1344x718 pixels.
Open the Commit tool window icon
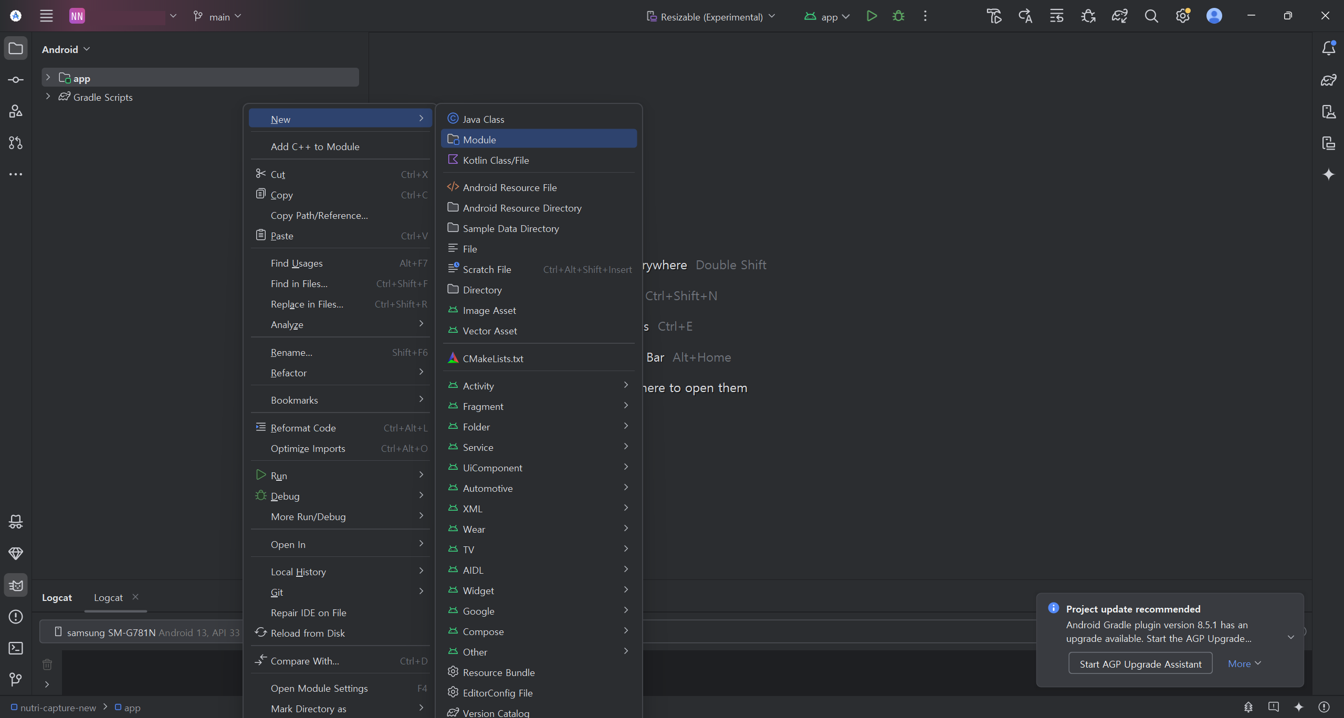click(16, 80)
